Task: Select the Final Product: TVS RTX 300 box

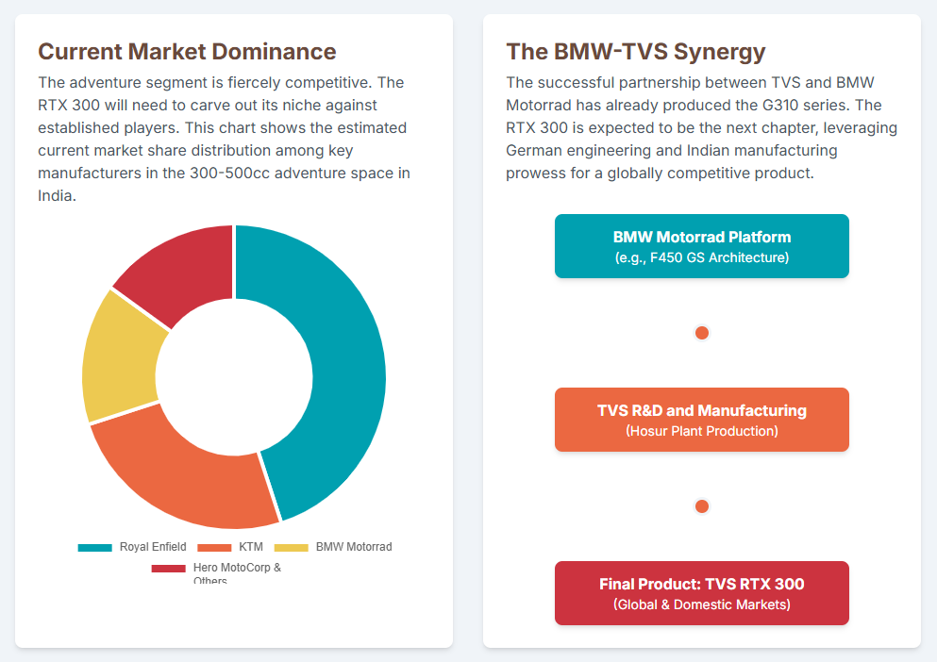Action: 701,593
